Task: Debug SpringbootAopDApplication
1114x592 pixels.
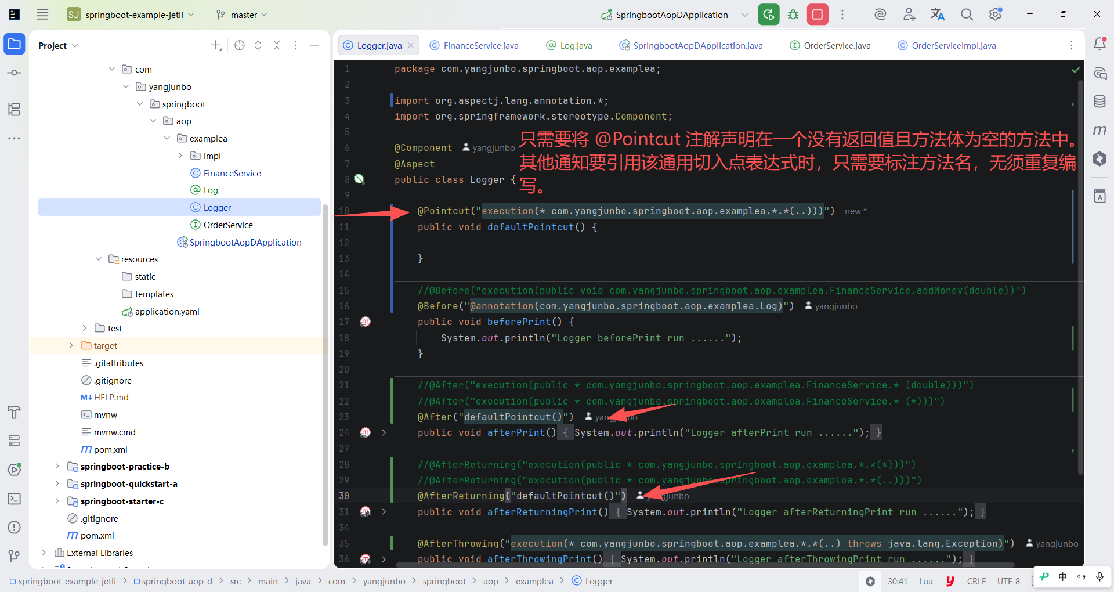Action: 793,15
